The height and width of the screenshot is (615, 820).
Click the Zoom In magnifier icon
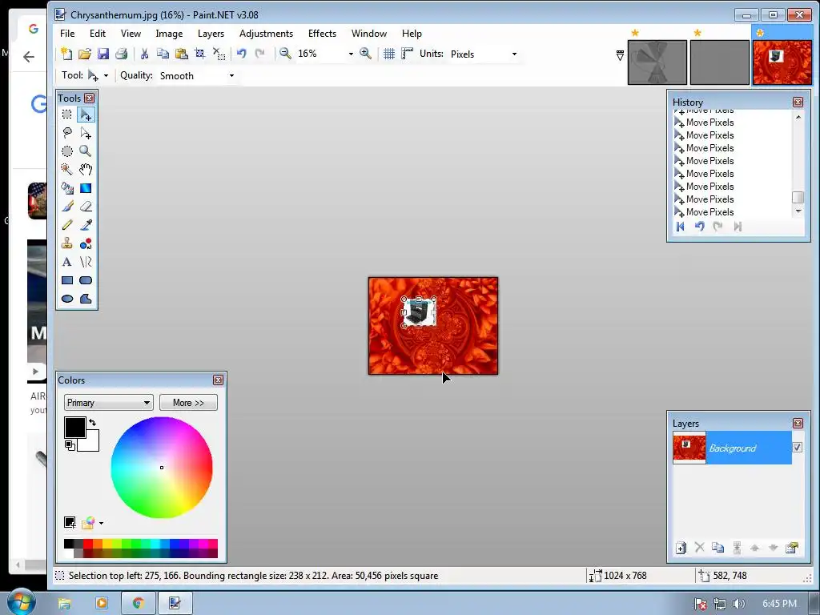[x=365, y=54]
